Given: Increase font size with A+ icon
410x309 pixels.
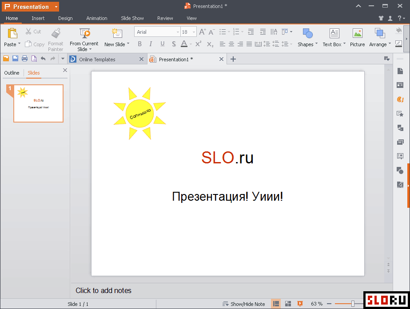Looking at the screenshot, I should [x=203, y=32].
